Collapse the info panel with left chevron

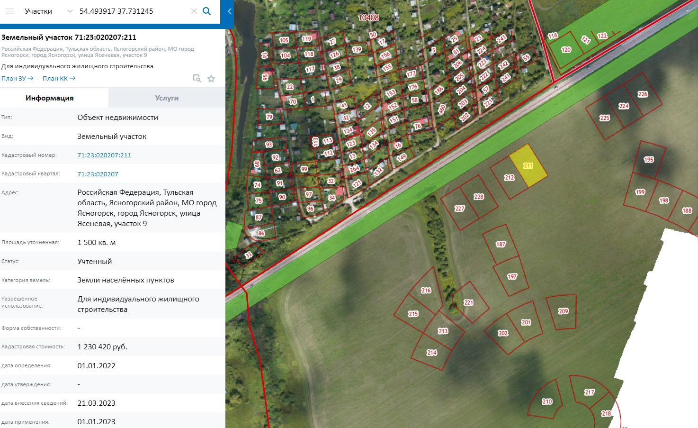point(229,11)
